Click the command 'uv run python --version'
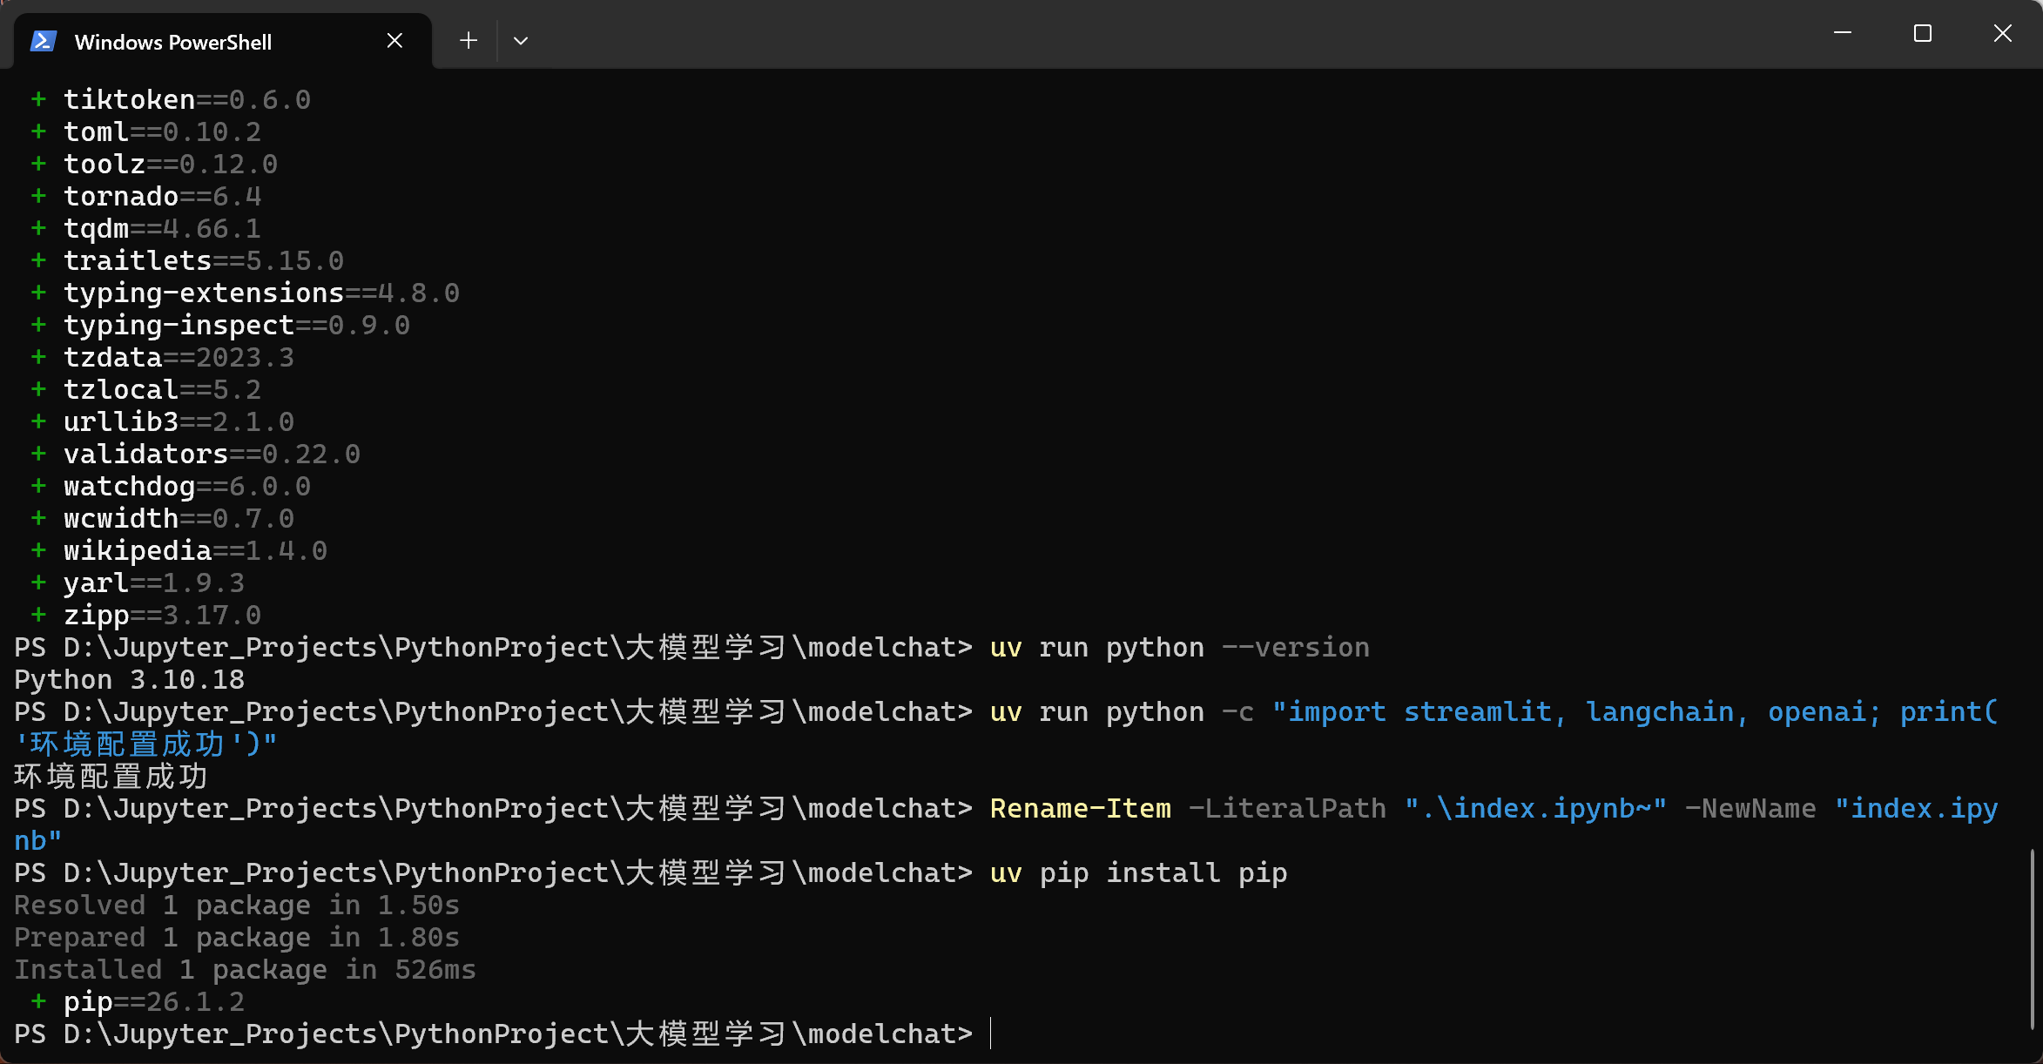The width and height of the screenshot is (2043, 1064). pos(1180,647)
